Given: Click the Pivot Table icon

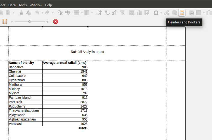Looking at the screenshot, I should click(147, 13).
